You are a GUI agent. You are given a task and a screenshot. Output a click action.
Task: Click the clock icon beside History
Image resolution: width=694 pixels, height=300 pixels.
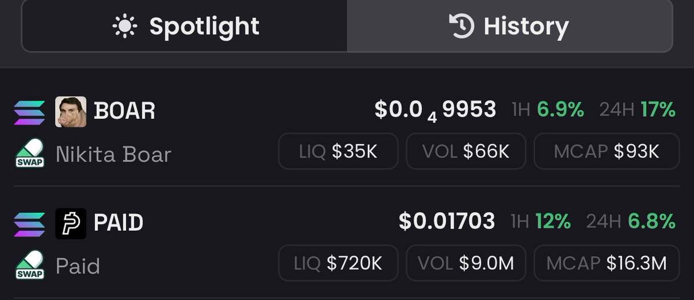point(462,25)
